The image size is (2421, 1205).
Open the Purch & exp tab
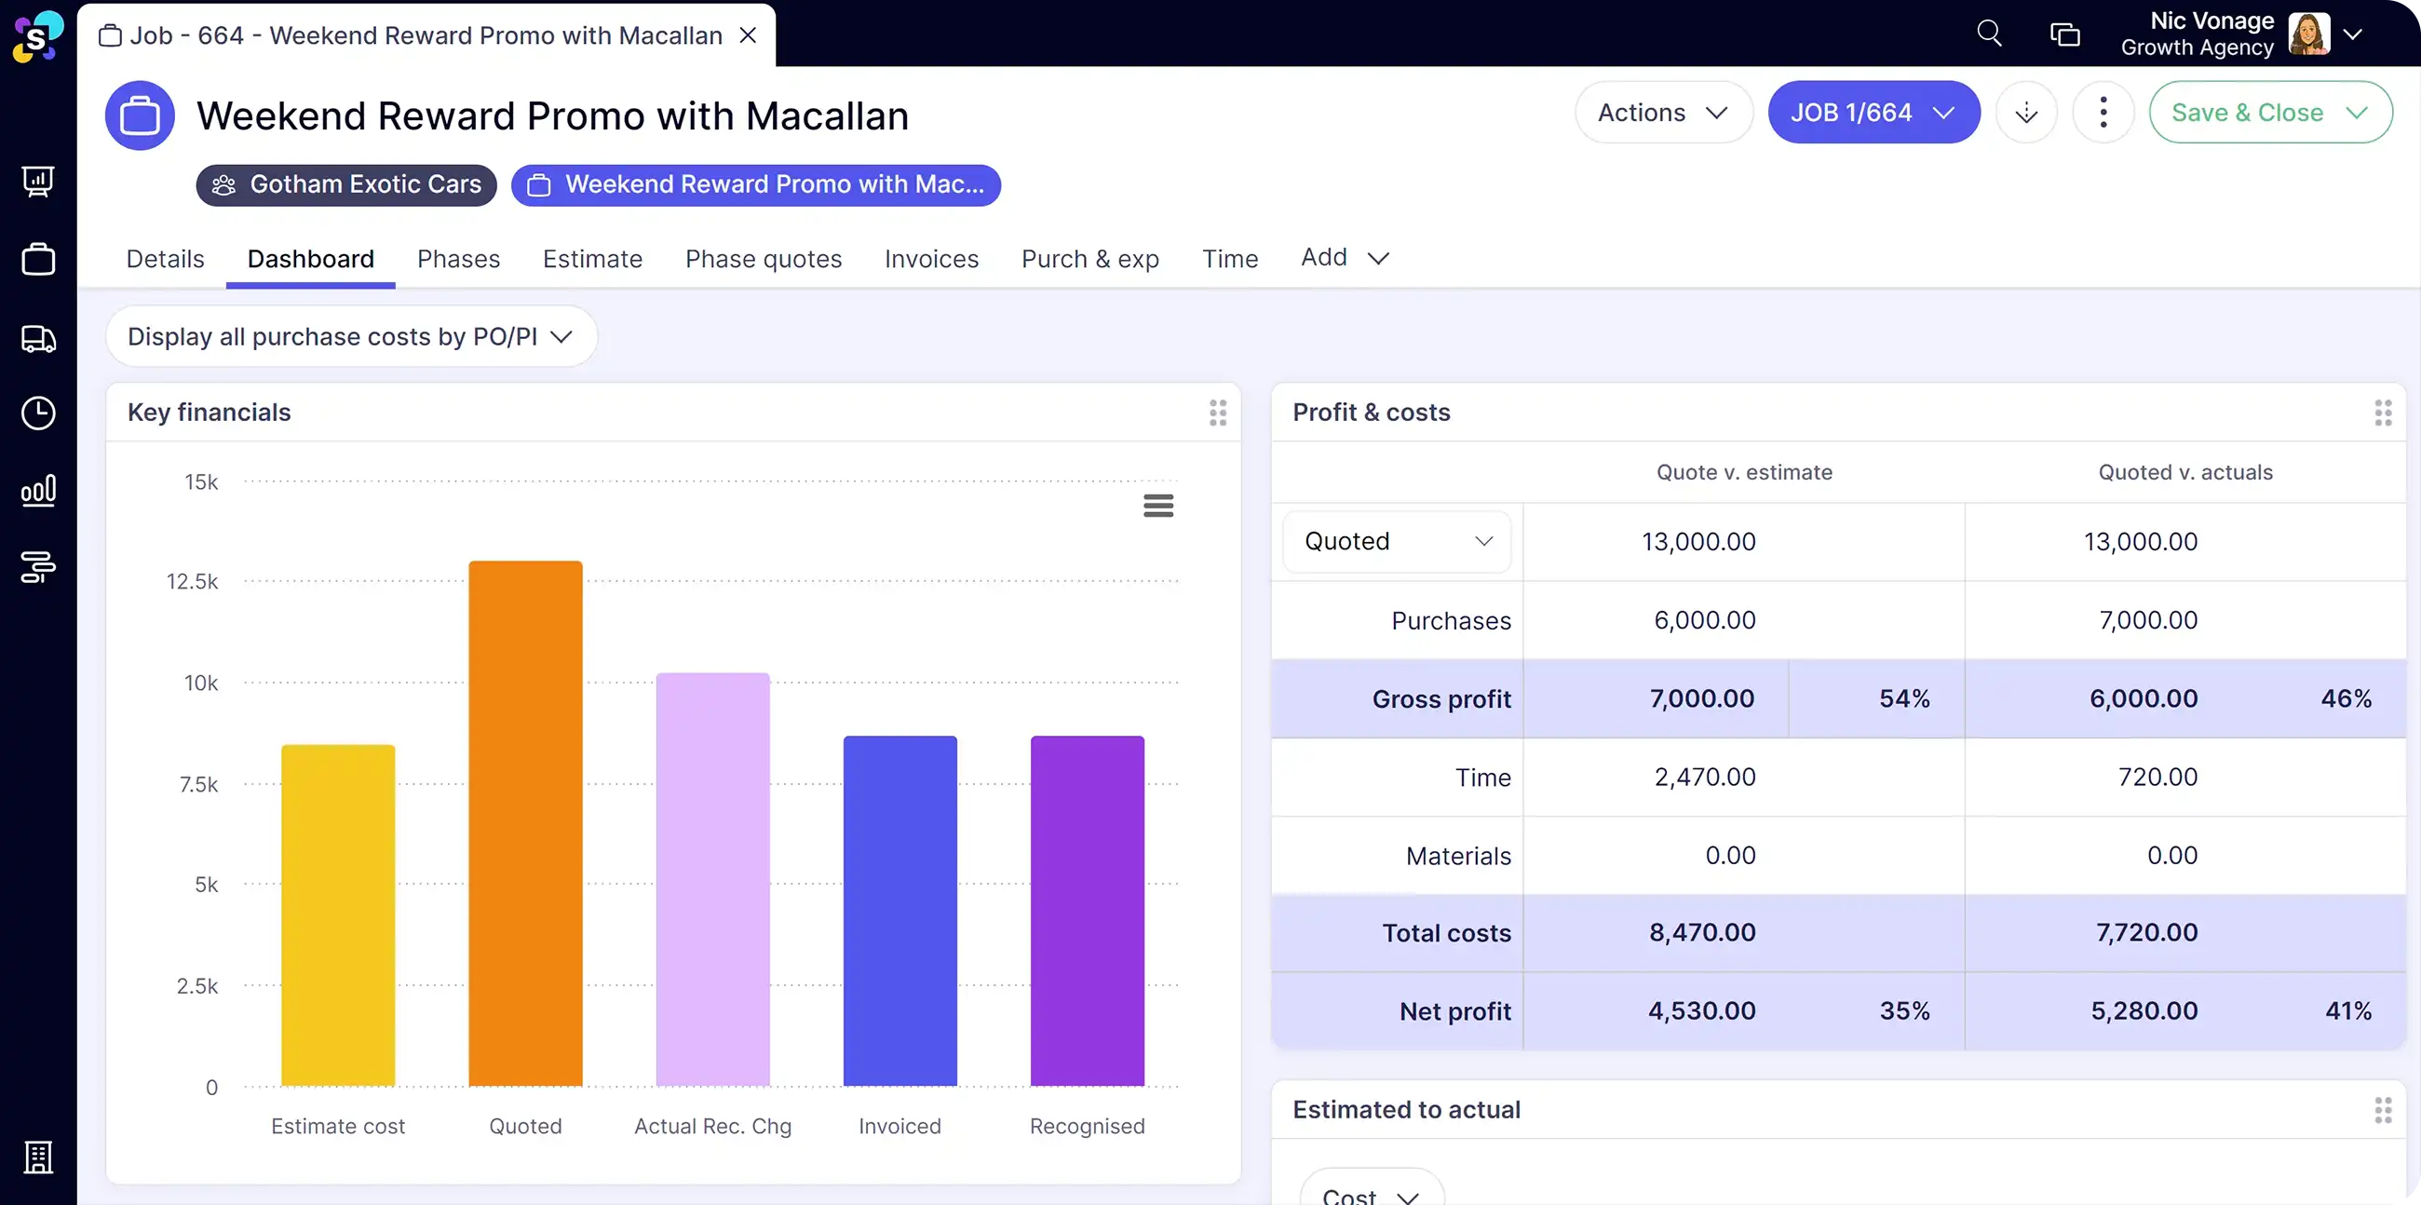pyautogui.click(x=1090, y=259)
